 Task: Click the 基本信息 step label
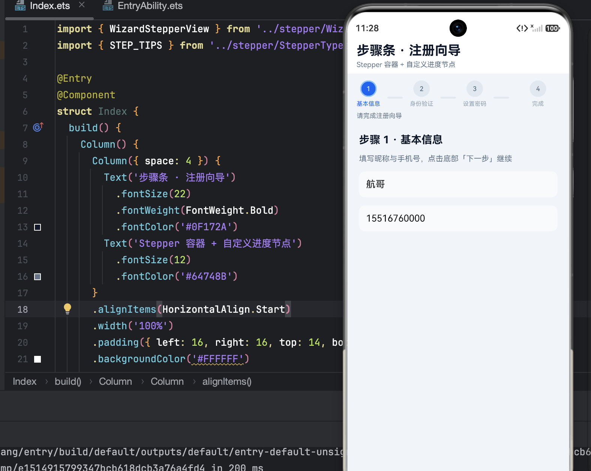[x=368, y=104]
